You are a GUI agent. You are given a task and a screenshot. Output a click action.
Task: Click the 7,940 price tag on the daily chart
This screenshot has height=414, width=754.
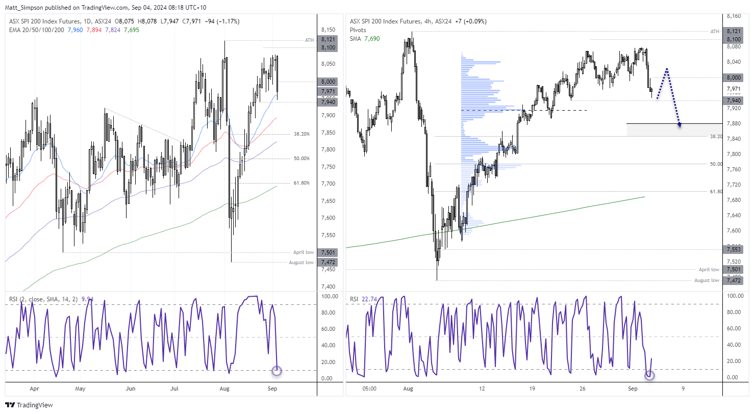coord(327,102)
